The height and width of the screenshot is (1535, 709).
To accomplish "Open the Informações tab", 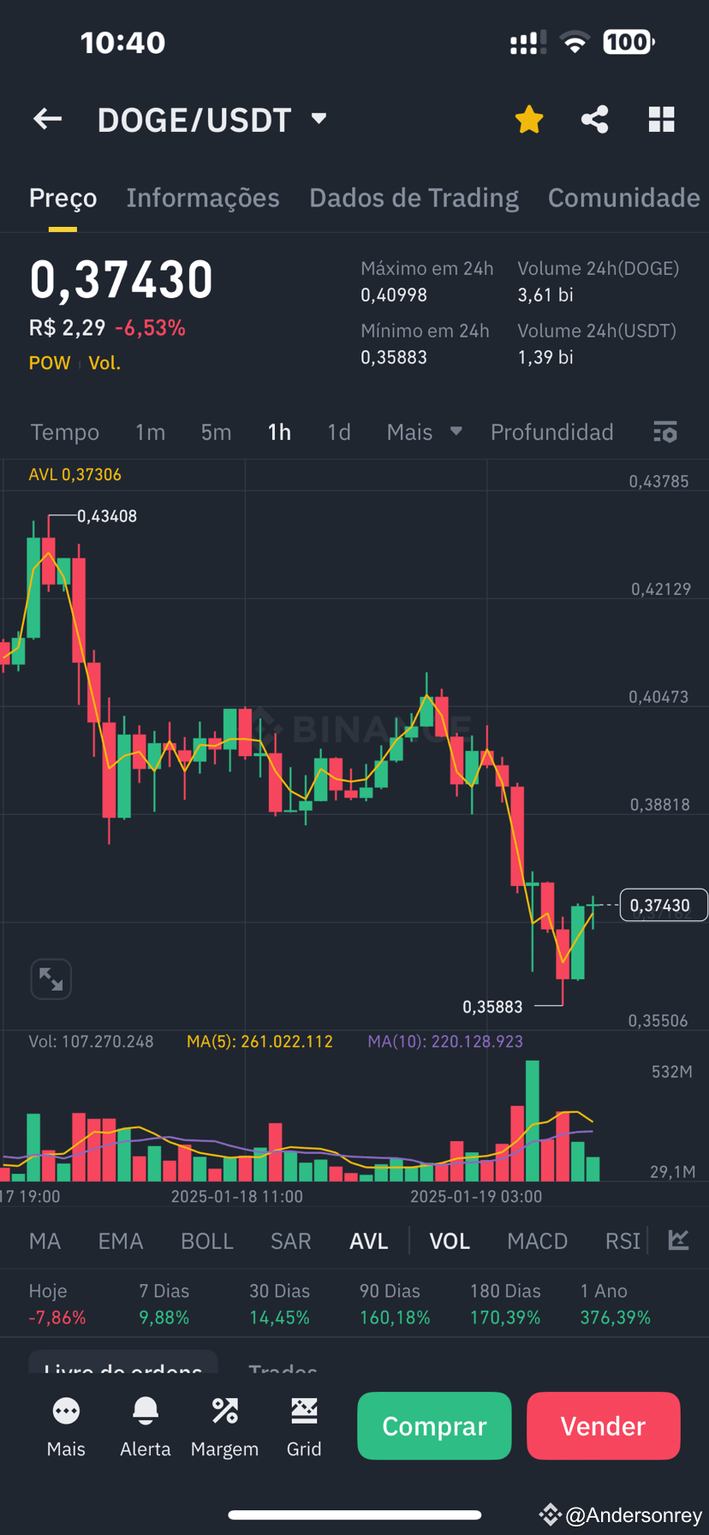I will (203, 198).
